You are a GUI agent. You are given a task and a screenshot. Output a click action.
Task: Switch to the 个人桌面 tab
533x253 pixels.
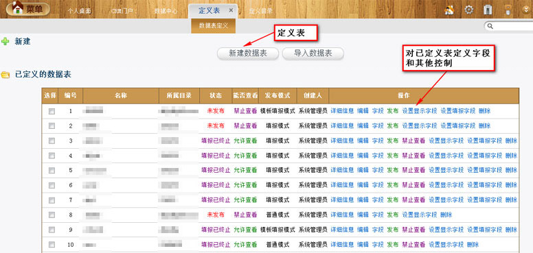[x=79, y=11]
